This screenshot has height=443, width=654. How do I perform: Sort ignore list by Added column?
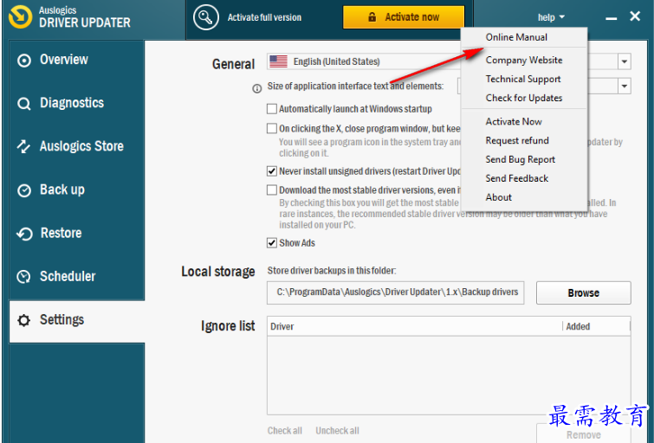597,327
